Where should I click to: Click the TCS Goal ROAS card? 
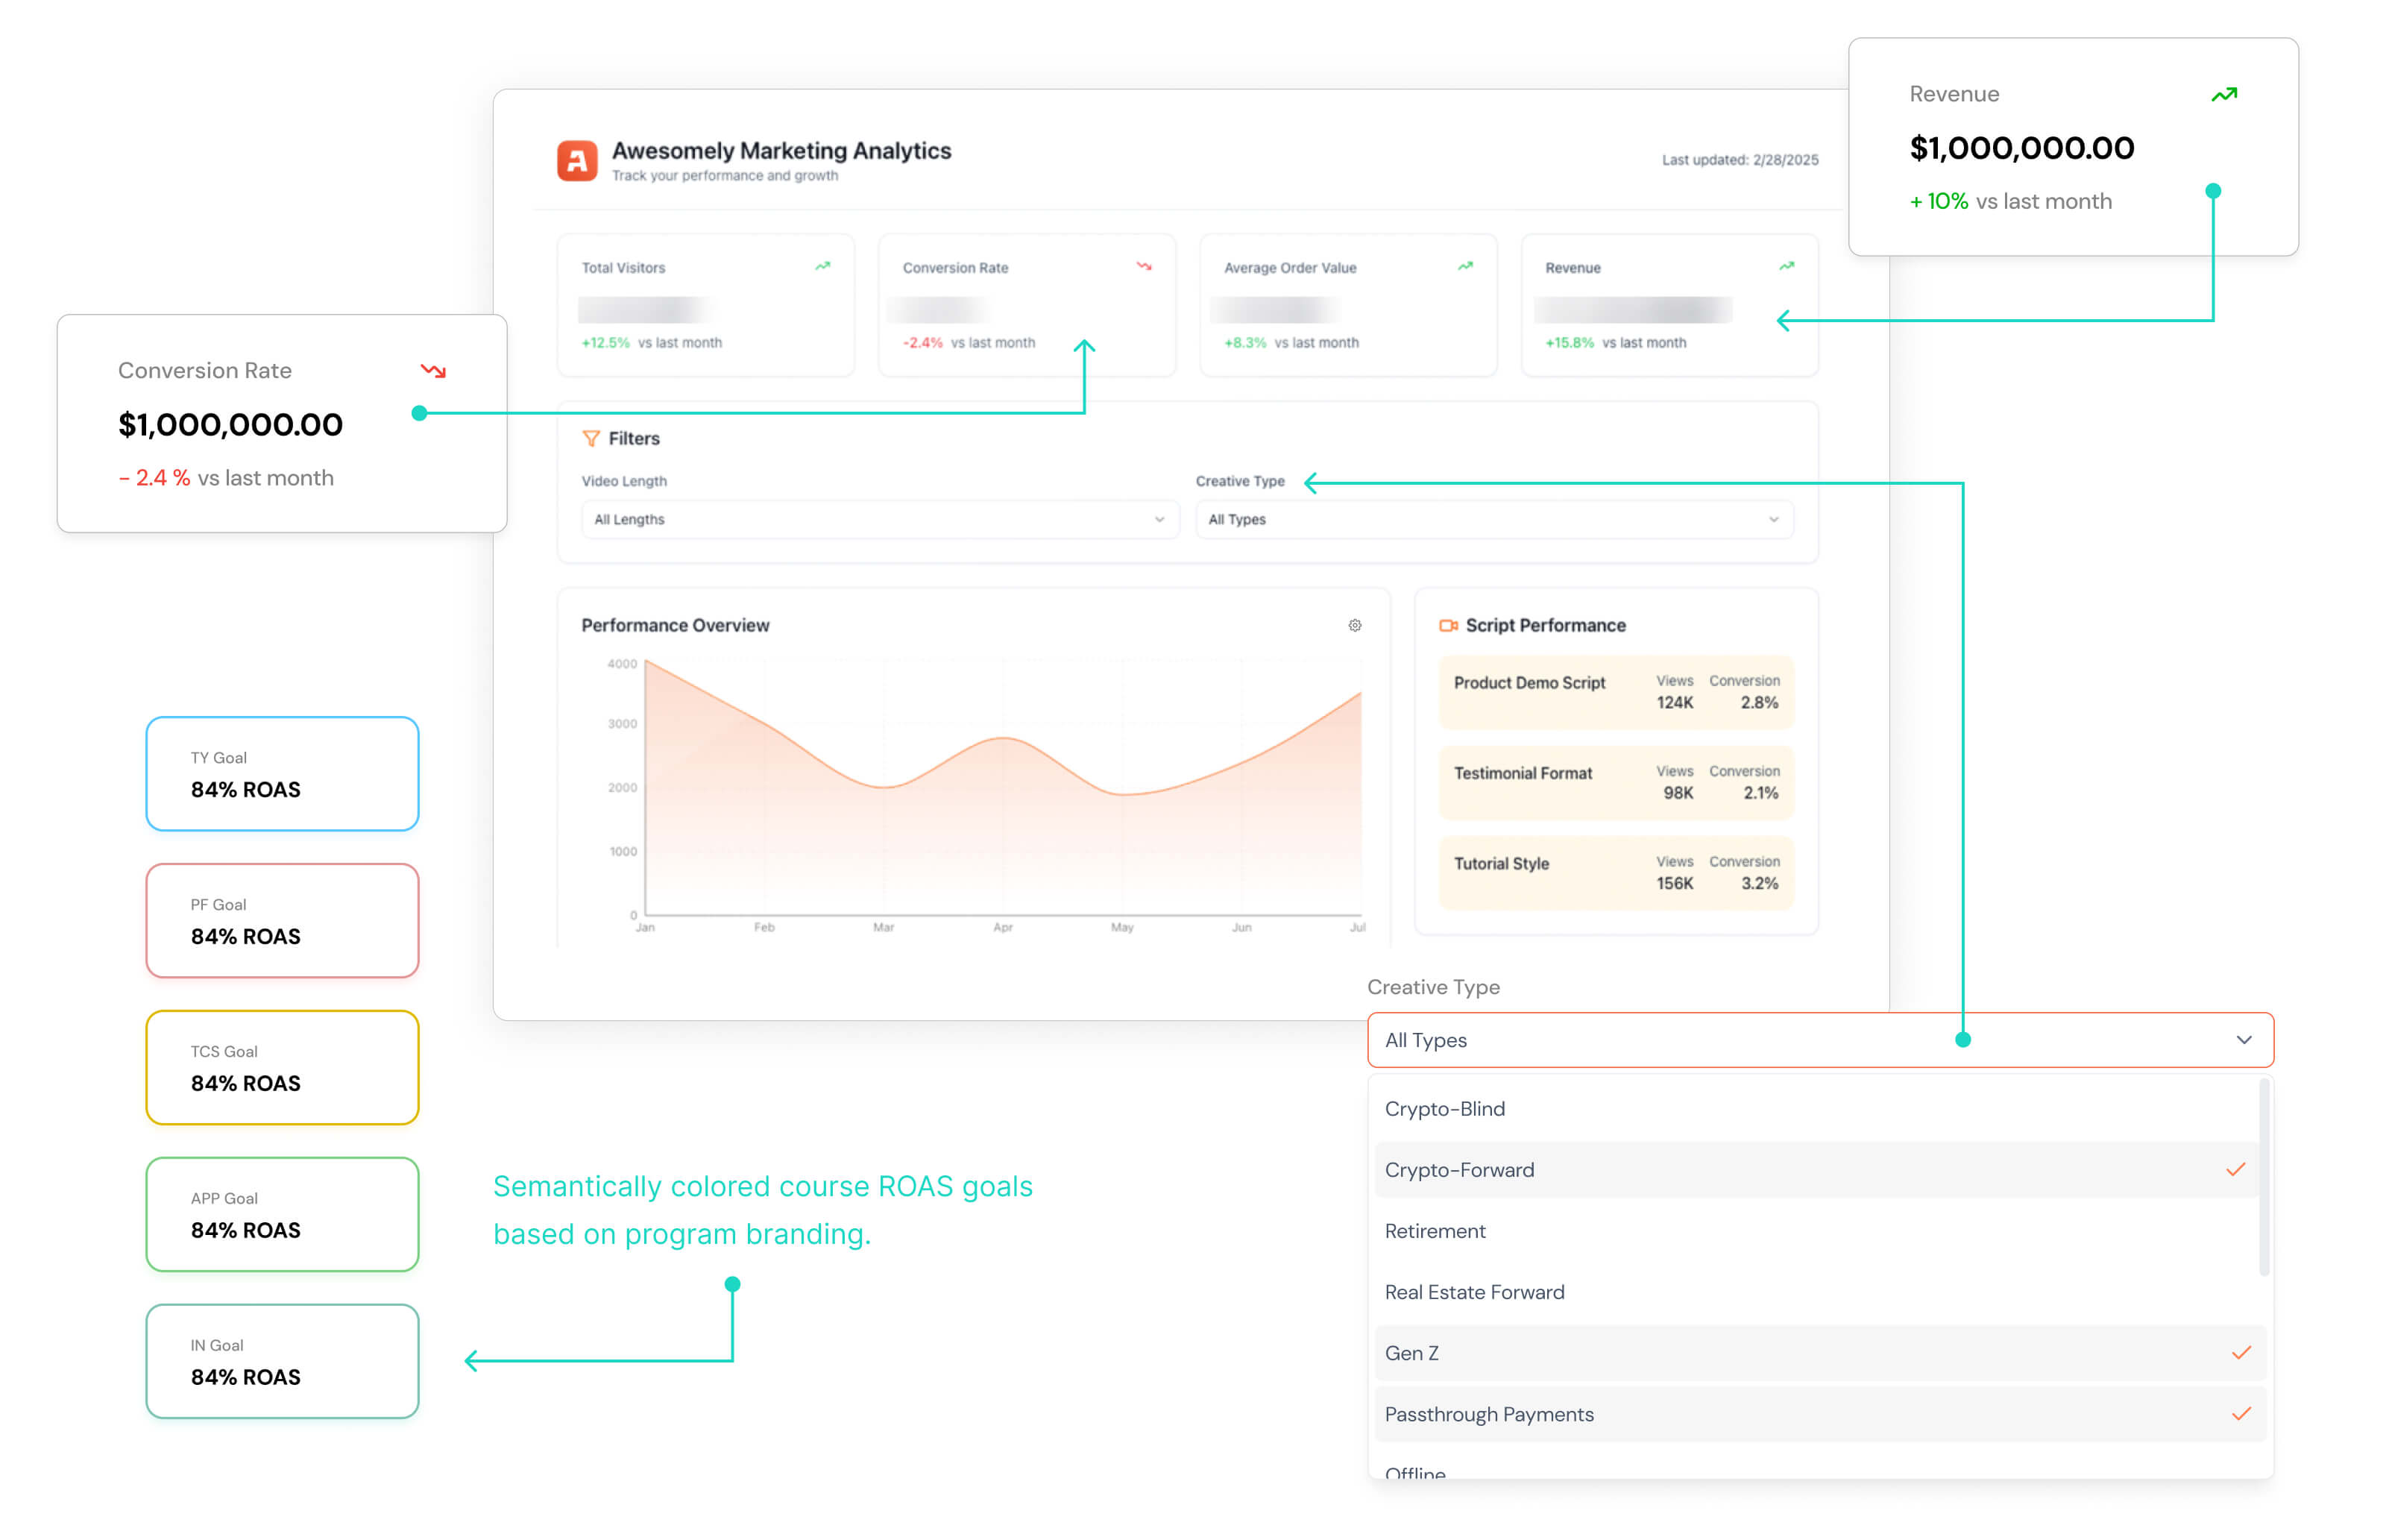[x=282, y=1067]
